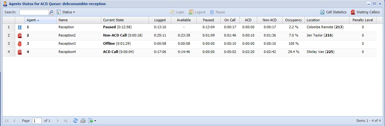
Task: Sort by the Logged column header
Action: (x=160, y=20)
